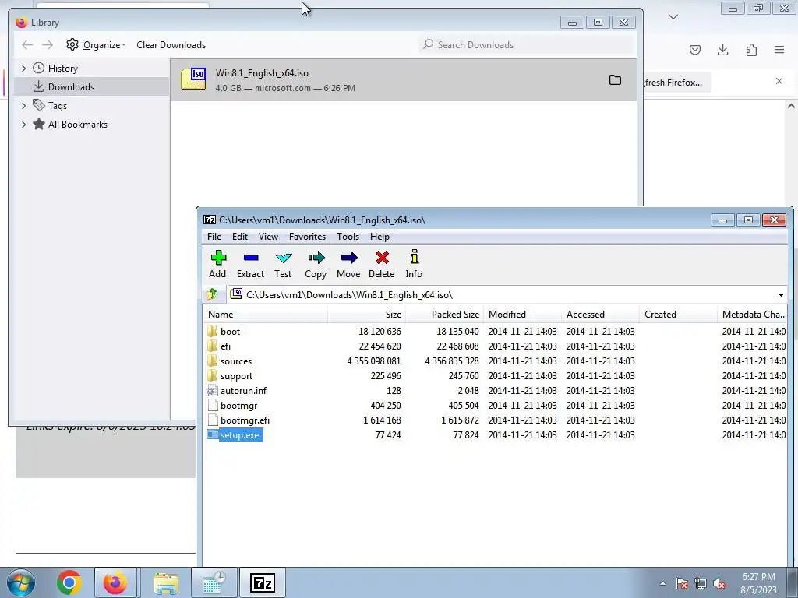Click the Search Downloads field

tap(527, 44)
